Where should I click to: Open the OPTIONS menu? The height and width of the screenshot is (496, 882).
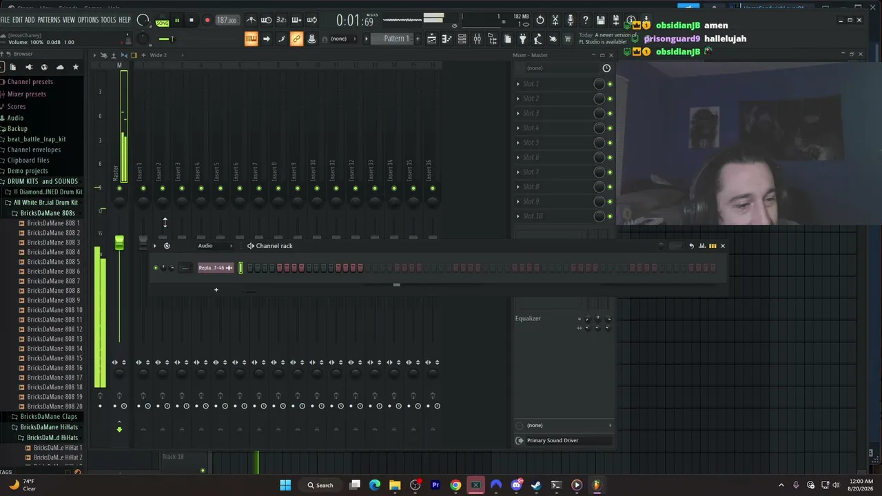(x=88, y=20)
